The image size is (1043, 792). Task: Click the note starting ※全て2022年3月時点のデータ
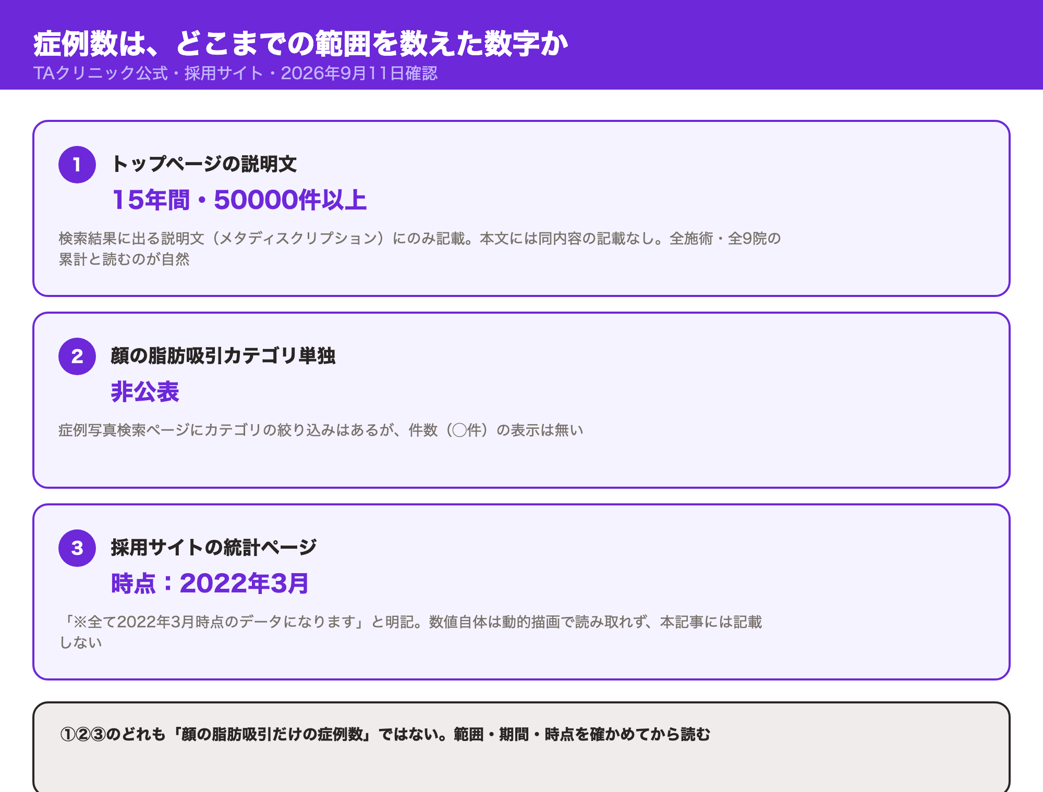click(x=410, y=632)
